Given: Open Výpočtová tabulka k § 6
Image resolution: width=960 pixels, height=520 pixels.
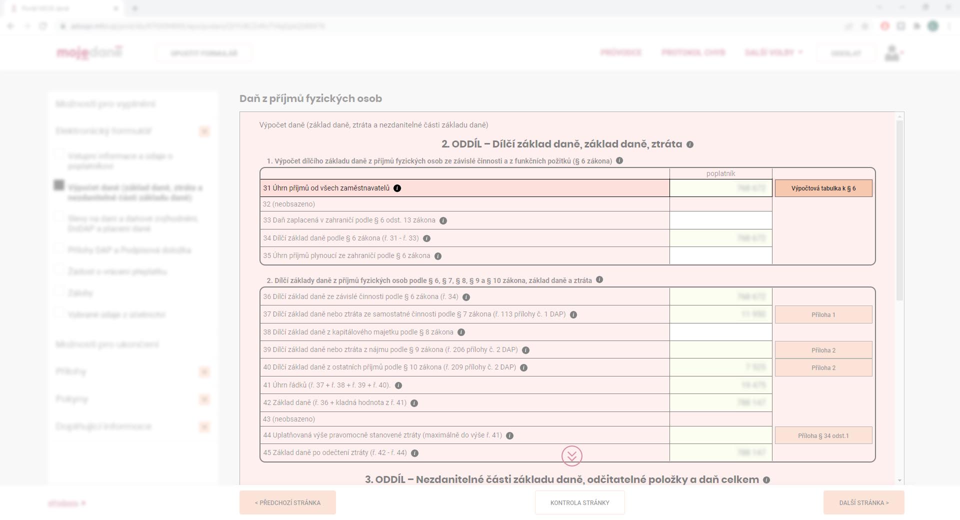Looking at the screenshot, I should 823,188.
